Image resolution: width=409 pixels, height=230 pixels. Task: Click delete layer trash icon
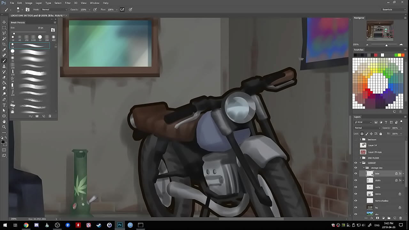point(400,218)
